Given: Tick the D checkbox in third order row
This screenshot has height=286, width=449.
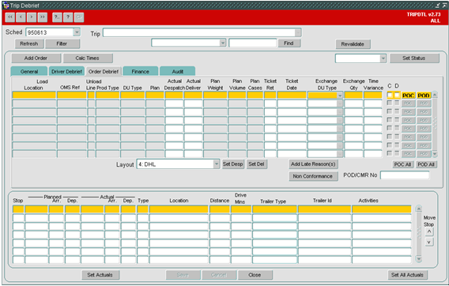Looking at the screenshot, I should click(397, 111).
